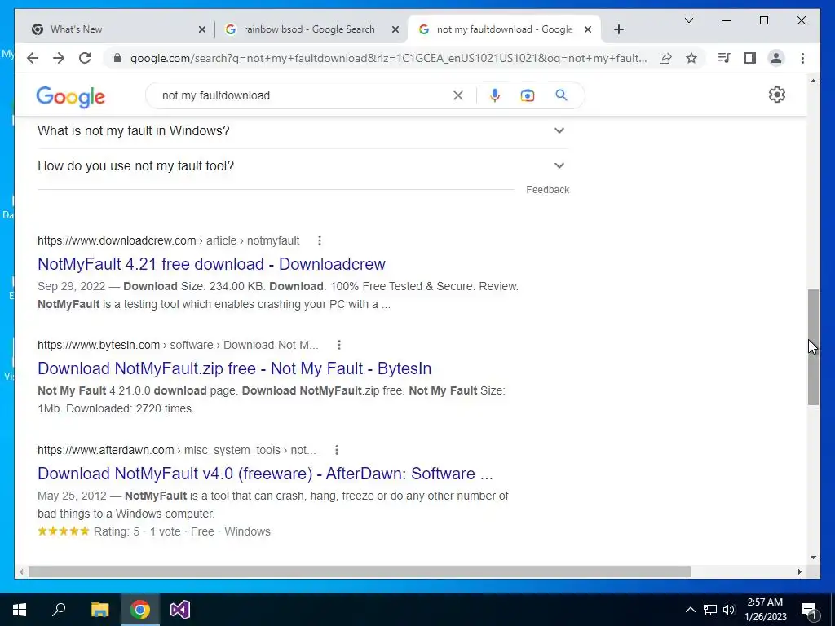Screen dimensions: 835x626
Task: Click the address bar URL
Action: [389, 58]
